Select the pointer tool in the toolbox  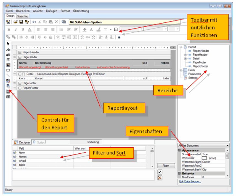click(8, 43)
